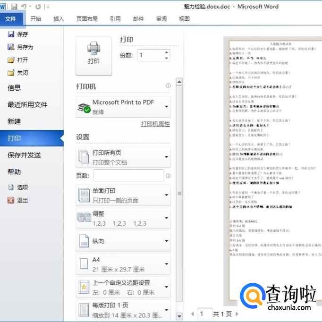The width and height of the screenshot is (322, 322).
Task: Click the Undo icon in quick access toolbar
Action: click(x=24, y=7)
